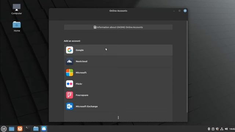Select the Nextcloud account label
The height and width of the screenshot is (132, 235).
coord(82,61)
